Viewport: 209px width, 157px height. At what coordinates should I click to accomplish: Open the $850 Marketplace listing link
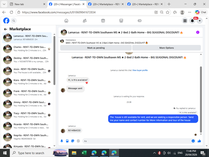(x=107, y=43)
